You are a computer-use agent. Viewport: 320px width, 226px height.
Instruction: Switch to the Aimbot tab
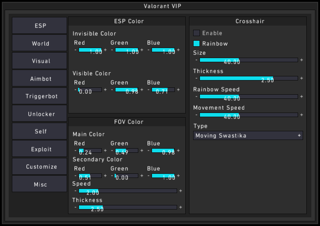pos(40,79)
